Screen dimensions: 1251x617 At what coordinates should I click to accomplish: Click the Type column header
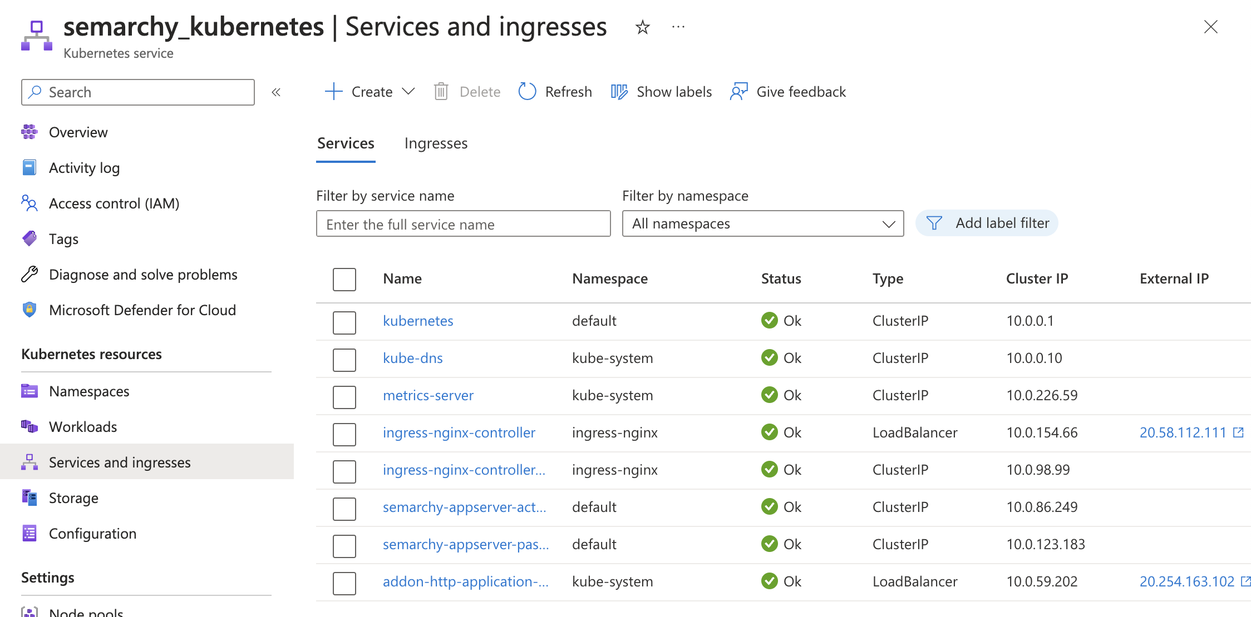[x=888, y=278]
